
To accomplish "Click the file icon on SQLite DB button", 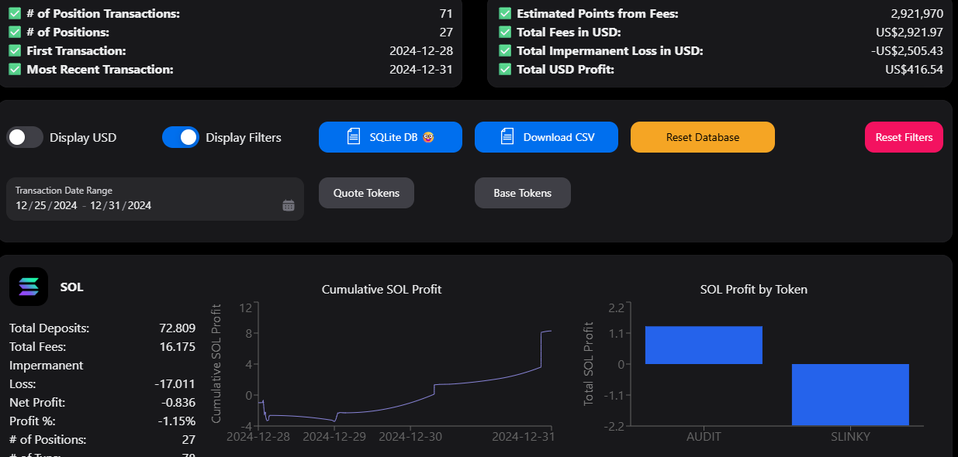I will pos(354,137).
